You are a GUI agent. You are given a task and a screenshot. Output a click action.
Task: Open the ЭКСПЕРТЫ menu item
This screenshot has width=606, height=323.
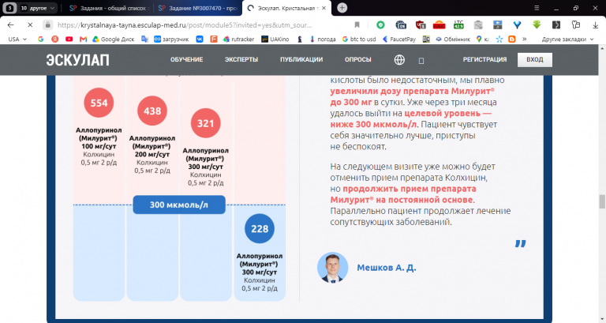pos(241,59)
